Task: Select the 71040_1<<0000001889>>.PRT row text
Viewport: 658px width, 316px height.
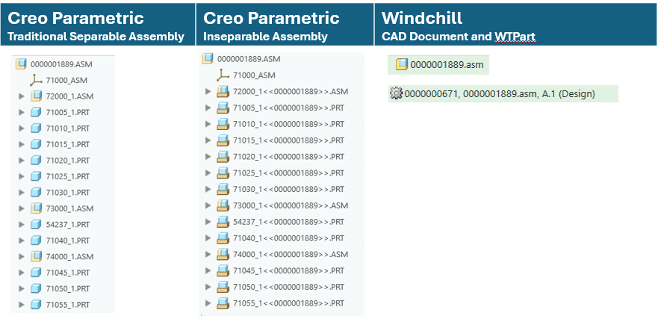Action: coord(289,238)
